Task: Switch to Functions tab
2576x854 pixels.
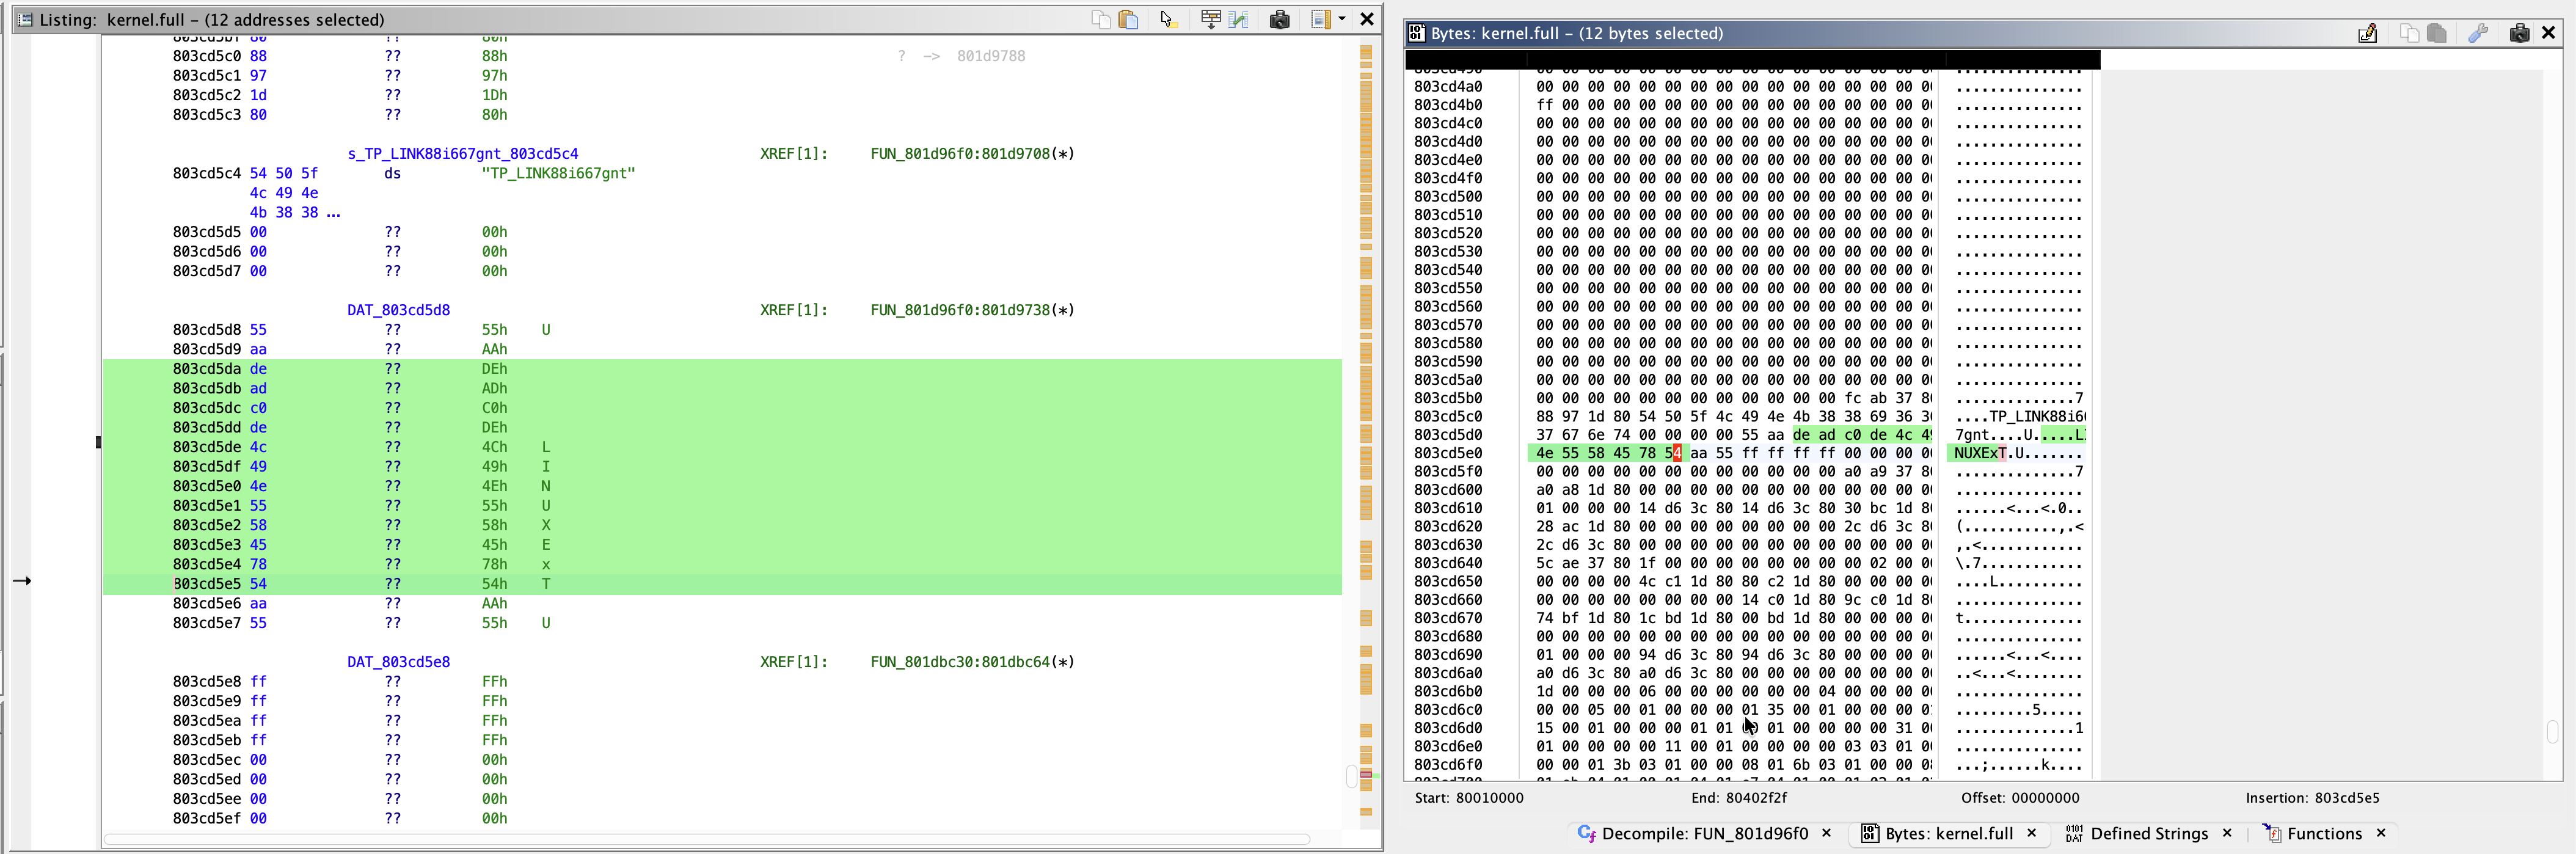Action: pos(2324,833)
